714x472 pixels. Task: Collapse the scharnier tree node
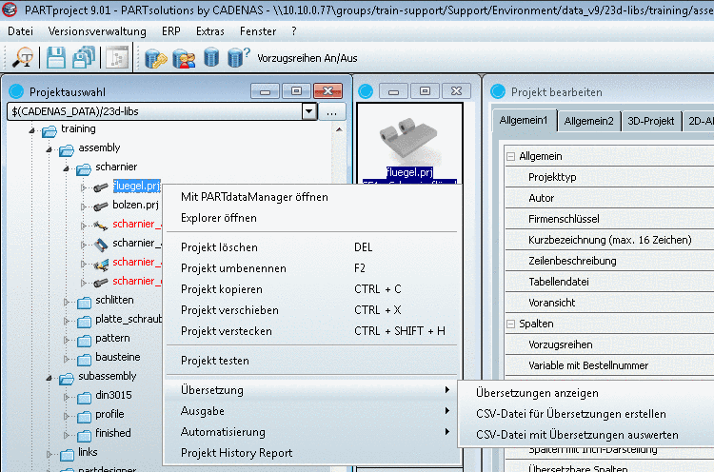click(x=66, y=168)
